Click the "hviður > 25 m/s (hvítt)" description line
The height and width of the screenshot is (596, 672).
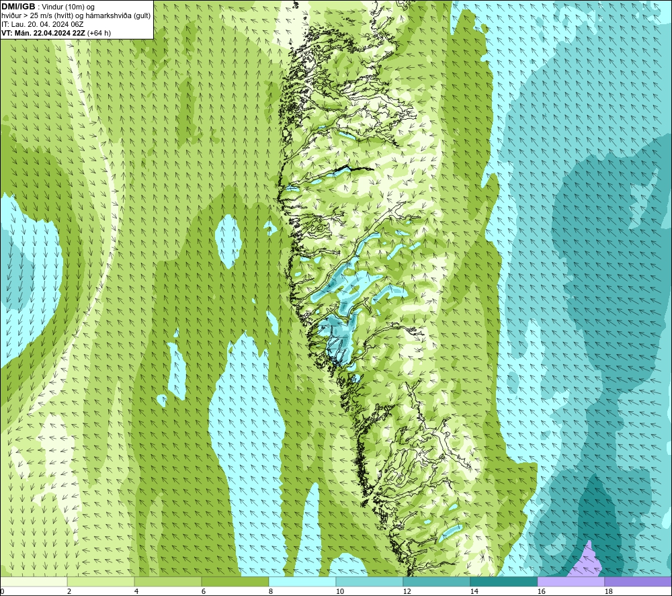coord(76,16)
